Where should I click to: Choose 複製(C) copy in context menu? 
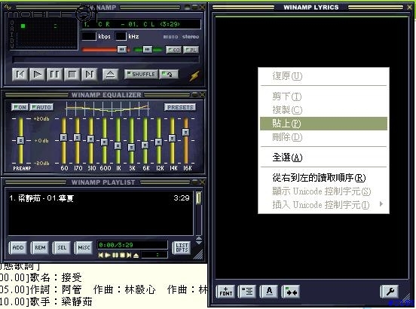click(323, 110)
